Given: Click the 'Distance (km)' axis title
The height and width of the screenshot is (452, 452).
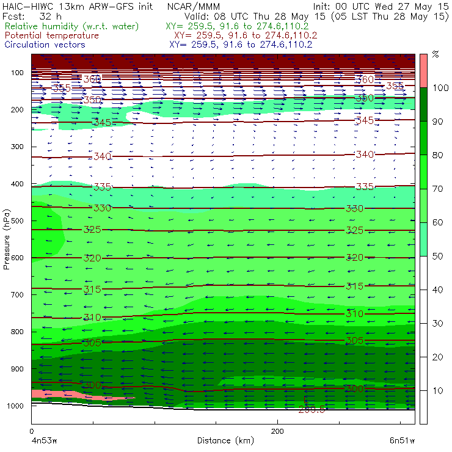Looking at the screenshot, I should [x=225, y=440].
